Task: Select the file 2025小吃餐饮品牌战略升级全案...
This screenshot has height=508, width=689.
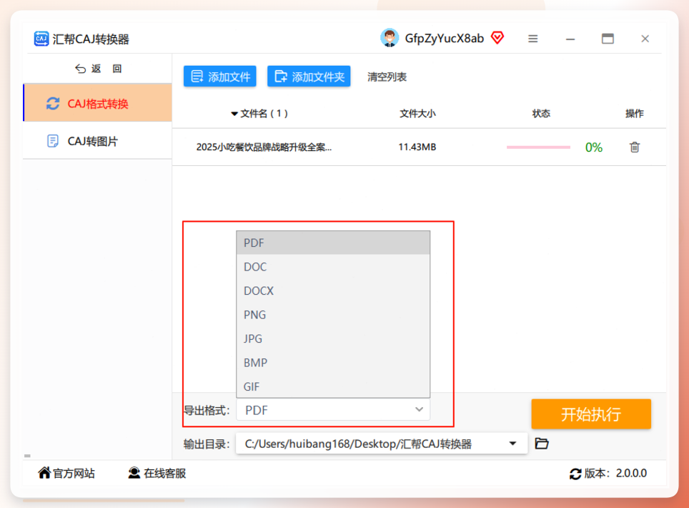Action: 264,147
